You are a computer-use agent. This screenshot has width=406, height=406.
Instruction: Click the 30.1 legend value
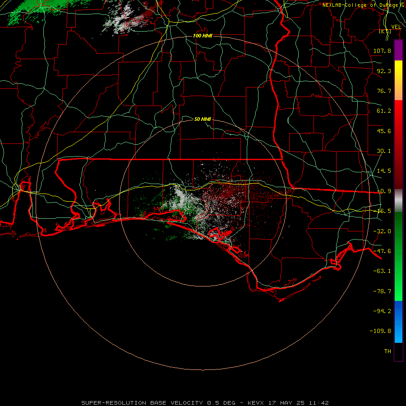tap(384, 151)
